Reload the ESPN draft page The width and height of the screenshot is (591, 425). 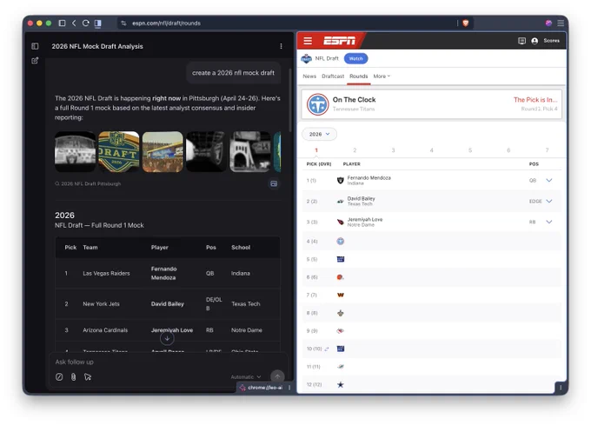(85, 23)
